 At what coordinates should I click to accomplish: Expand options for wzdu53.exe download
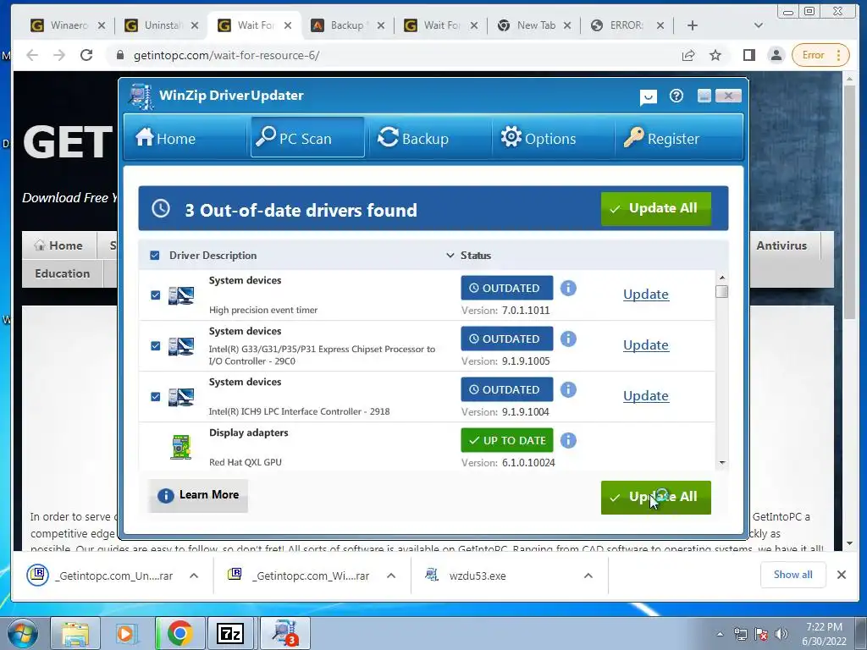point(588,576)
